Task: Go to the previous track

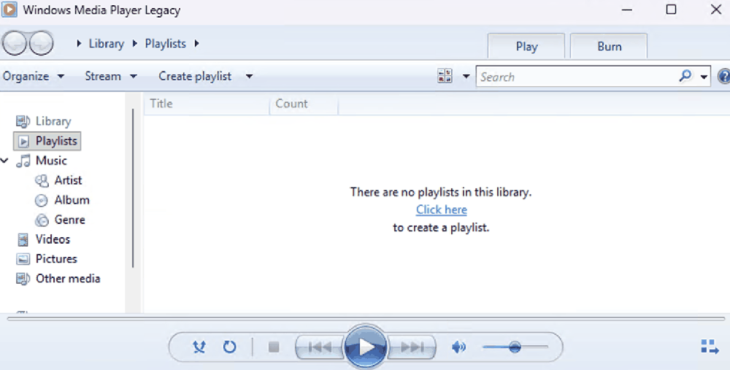Action: (320, 347)
